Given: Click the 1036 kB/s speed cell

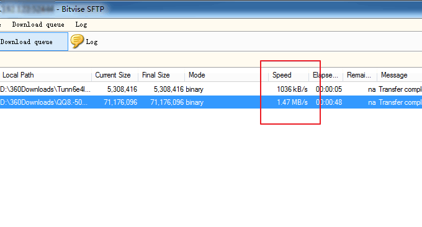Looking at the screenshot, I should (292, 89).
